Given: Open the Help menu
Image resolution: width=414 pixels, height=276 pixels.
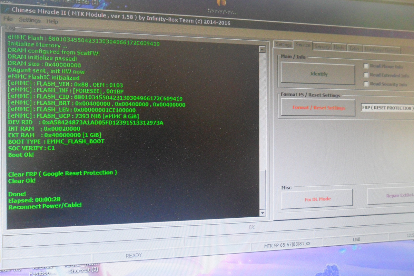Looking at the screenshot, I should point(52,21).
